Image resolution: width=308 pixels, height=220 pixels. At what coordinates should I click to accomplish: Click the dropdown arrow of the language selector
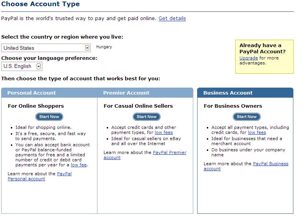pos(38,66)
